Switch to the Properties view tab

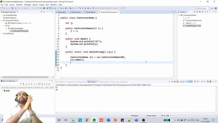click(104, 82)
